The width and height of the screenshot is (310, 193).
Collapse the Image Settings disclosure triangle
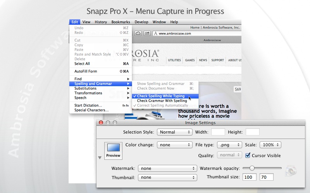pos(100,157)
